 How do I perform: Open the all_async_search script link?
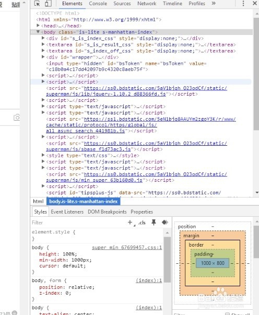(x=141, y=125)
